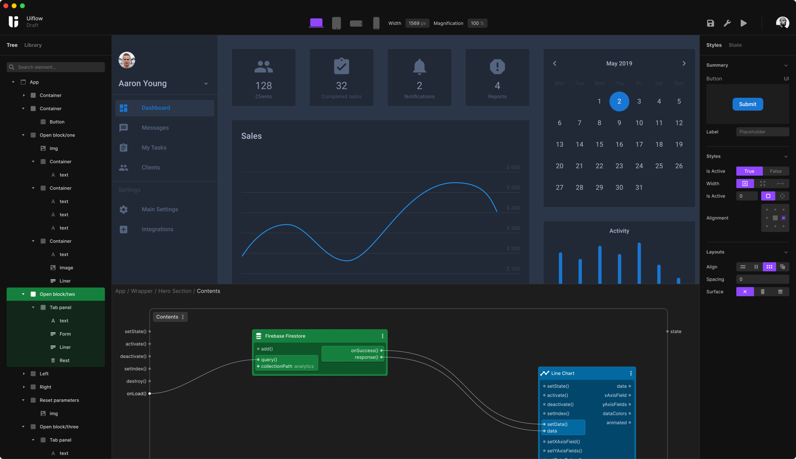This screenshot has height=459, width=796.
Task: Switch to the tablet preview icon
Action: (336, 23)
